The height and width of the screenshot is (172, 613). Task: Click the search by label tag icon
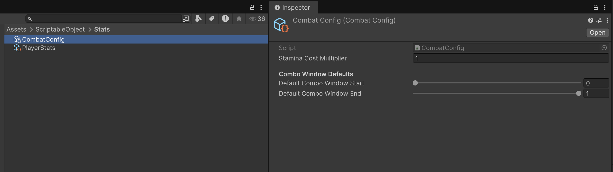pos(212,19)
